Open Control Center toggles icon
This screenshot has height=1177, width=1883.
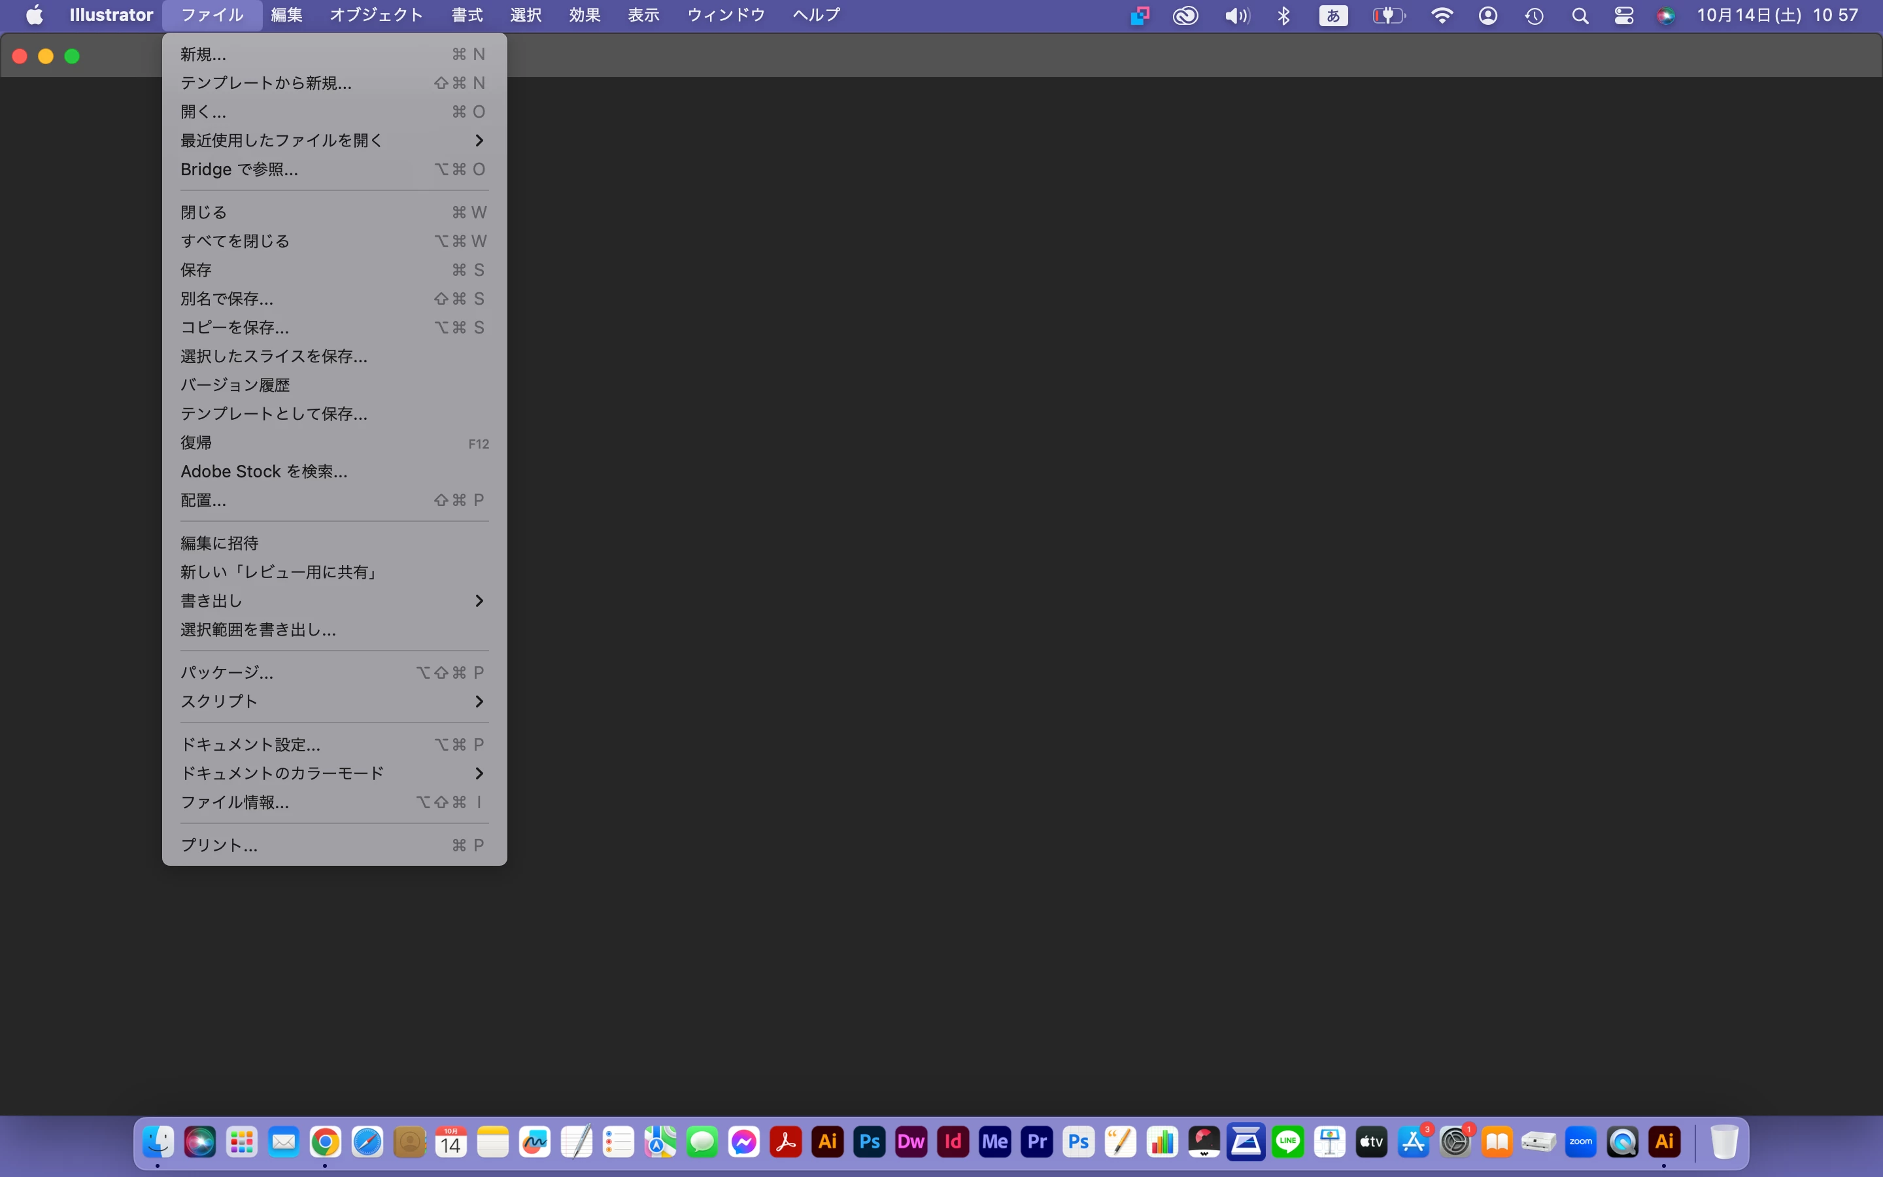click(1624, 16)
